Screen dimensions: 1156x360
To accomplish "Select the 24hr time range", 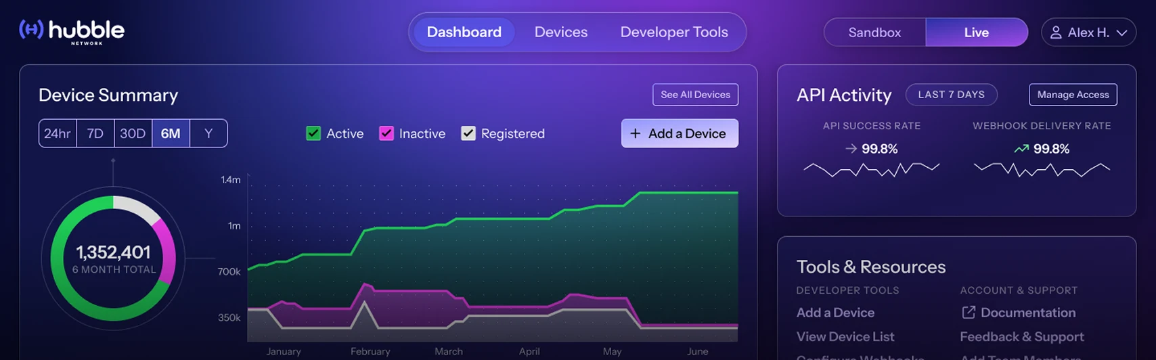I will (58, 133).
